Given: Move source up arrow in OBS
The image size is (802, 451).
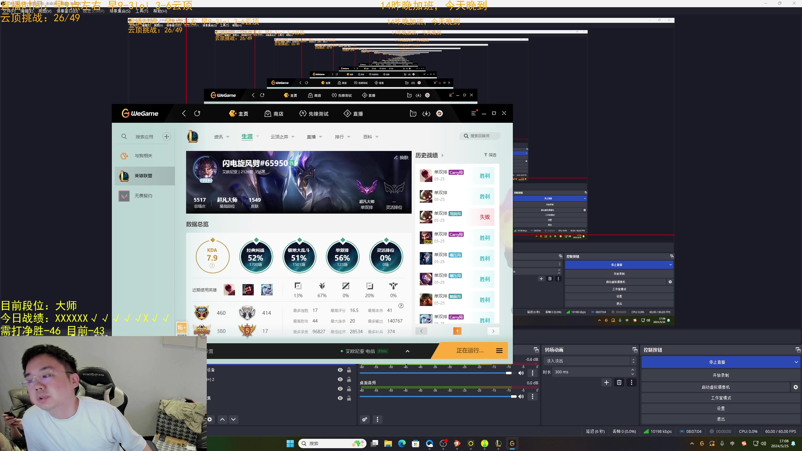Looking at the screenshot, I should [222, 419].
